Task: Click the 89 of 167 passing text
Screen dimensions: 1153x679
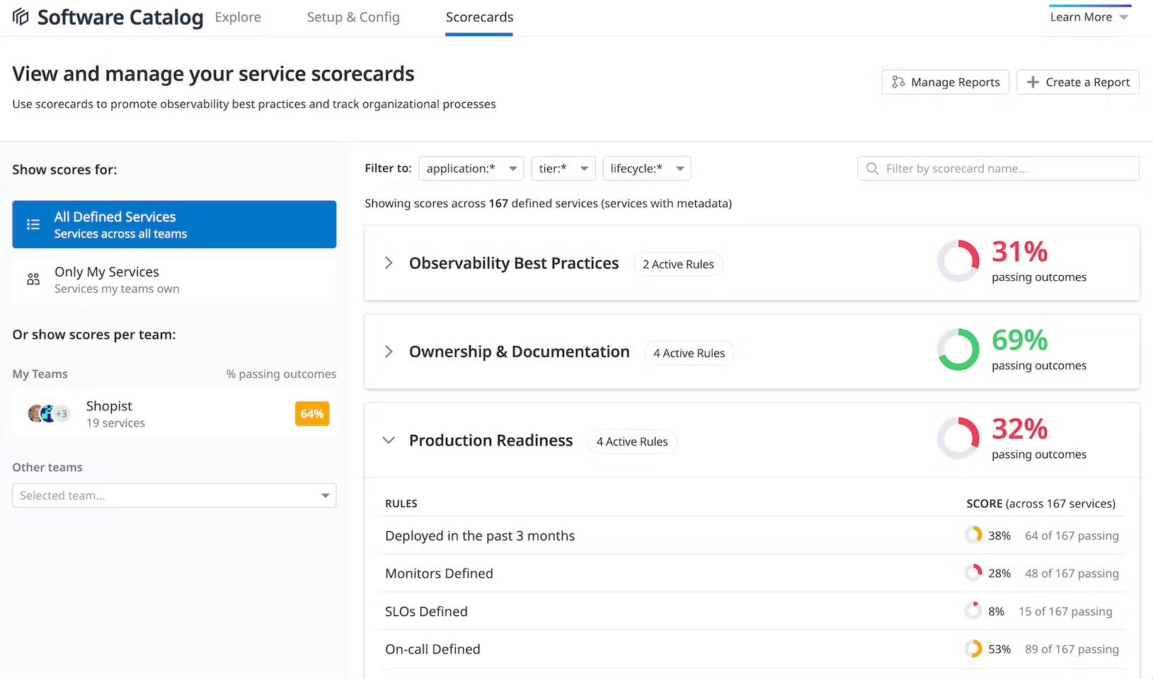Action: tap(1072, 649)
